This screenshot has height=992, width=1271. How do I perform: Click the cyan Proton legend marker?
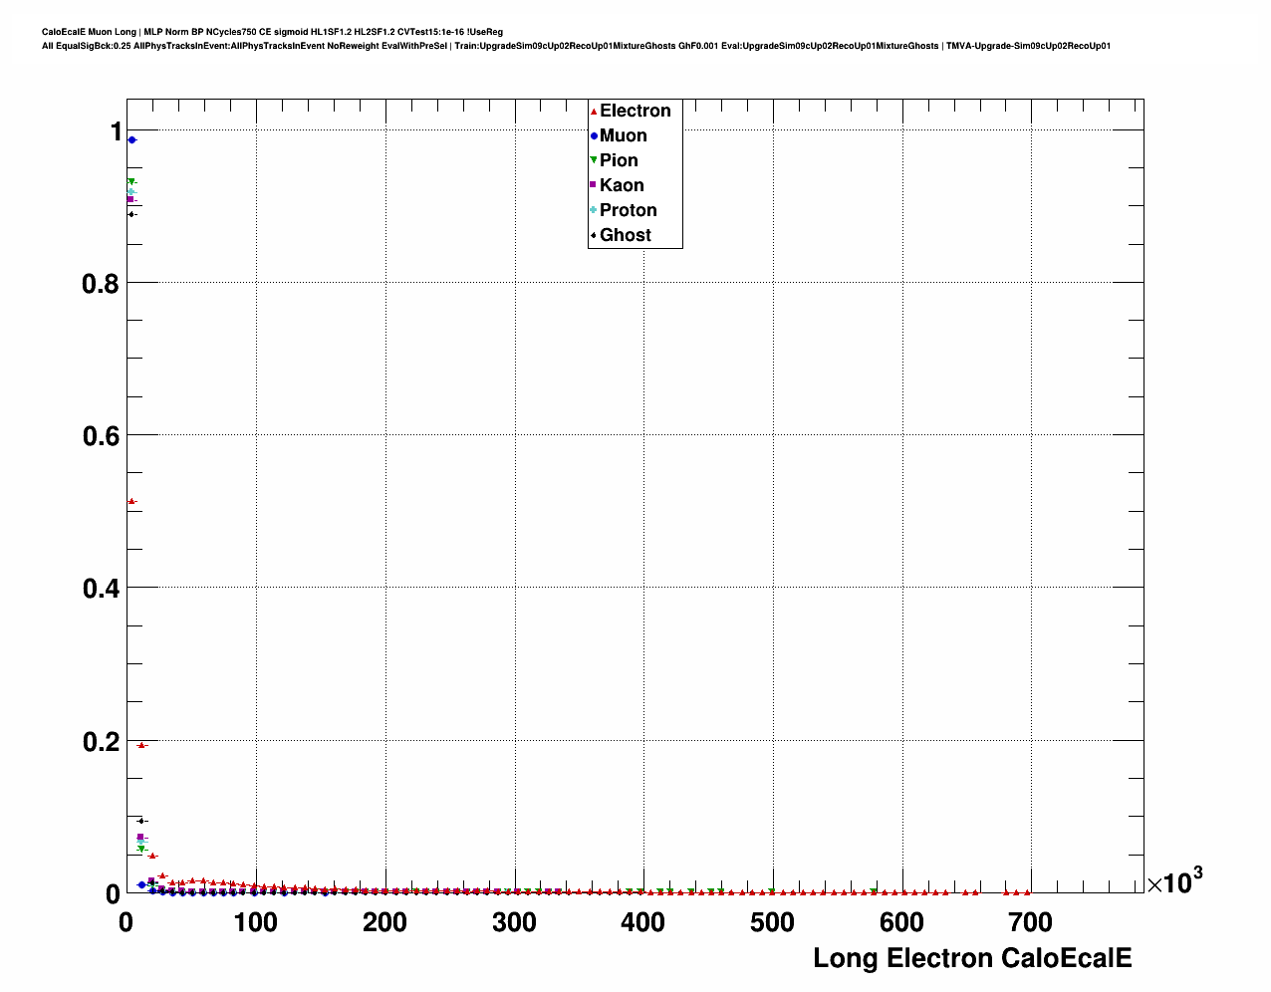point(594,210)
